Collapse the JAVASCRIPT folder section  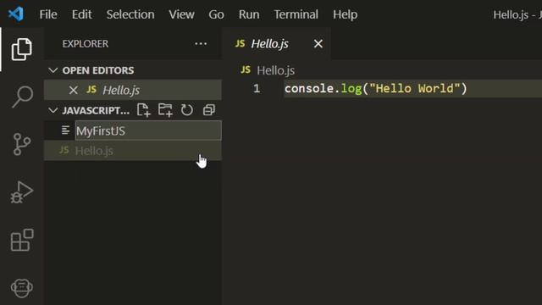coord(53,111)
